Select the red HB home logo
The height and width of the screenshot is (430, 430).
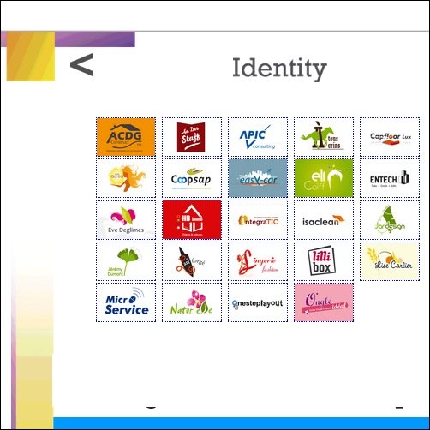point(192,219)
